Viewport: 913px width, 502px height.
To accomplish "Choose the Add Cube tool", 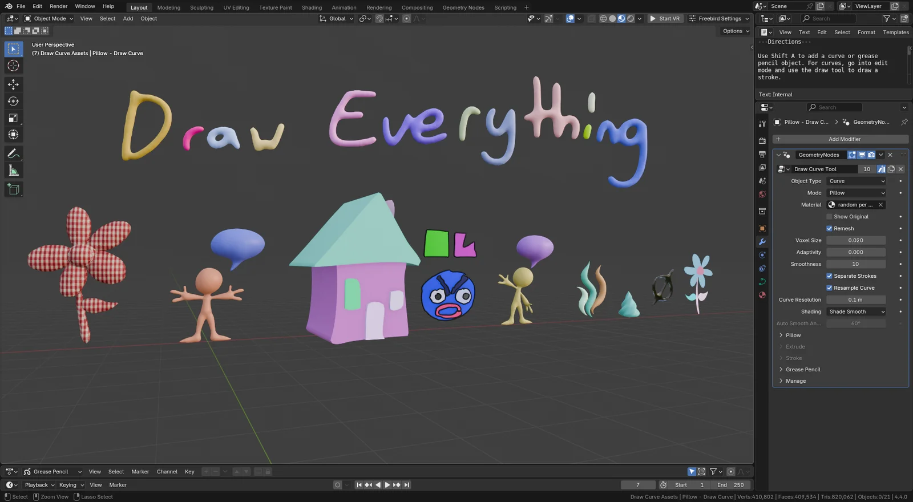I will 13,189.
